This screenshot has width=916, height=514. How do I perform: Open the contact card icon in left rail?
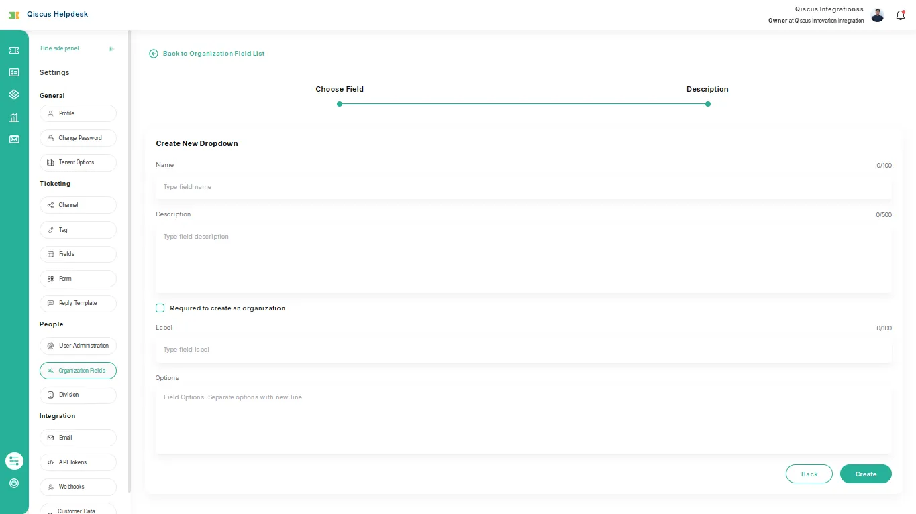coord(14,72)
